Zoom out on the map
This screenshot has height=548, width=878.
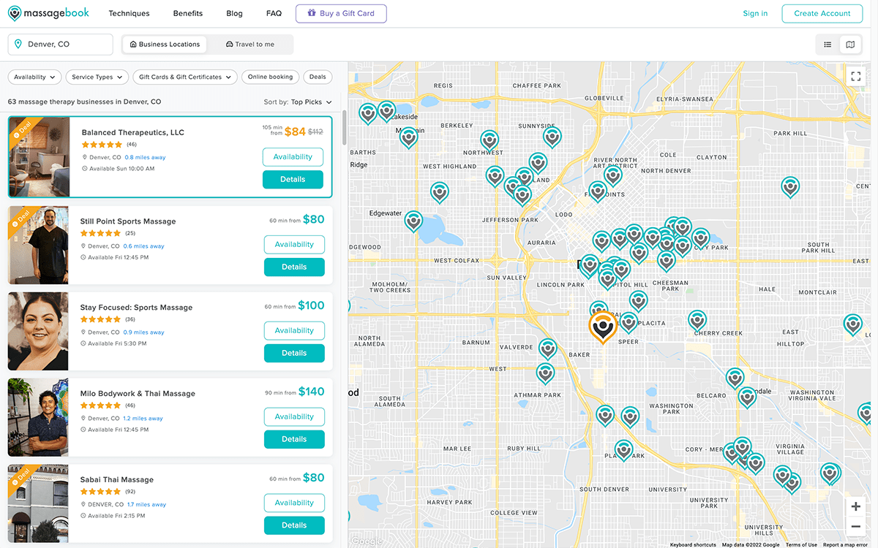(x=855, y=526)
